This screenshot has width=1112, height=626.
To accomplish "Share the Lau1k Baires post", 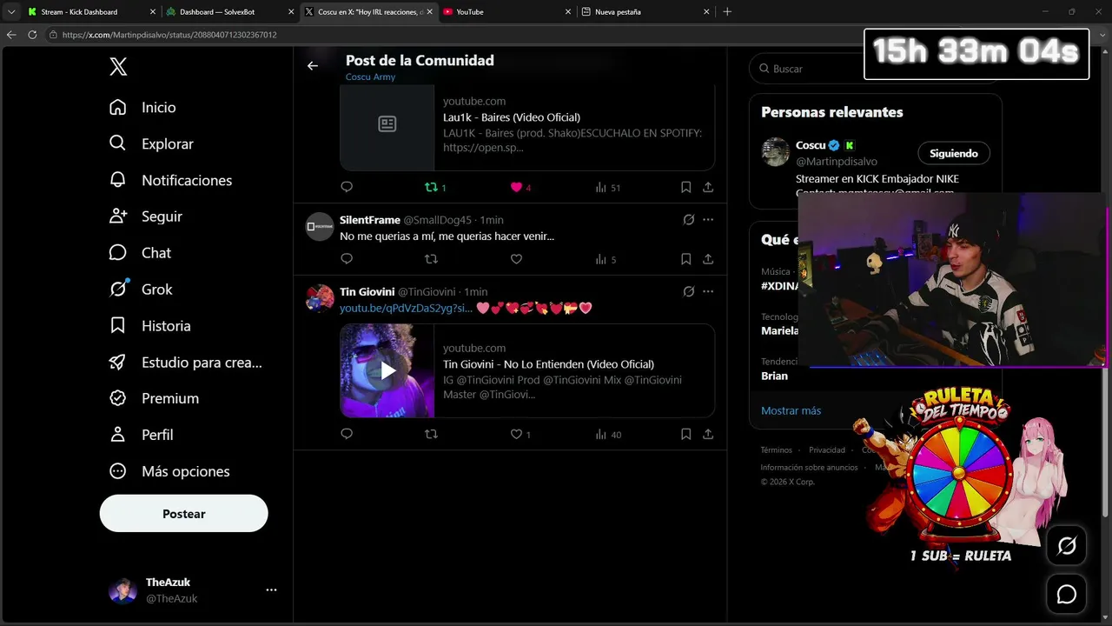I will [x=708, y=187].
